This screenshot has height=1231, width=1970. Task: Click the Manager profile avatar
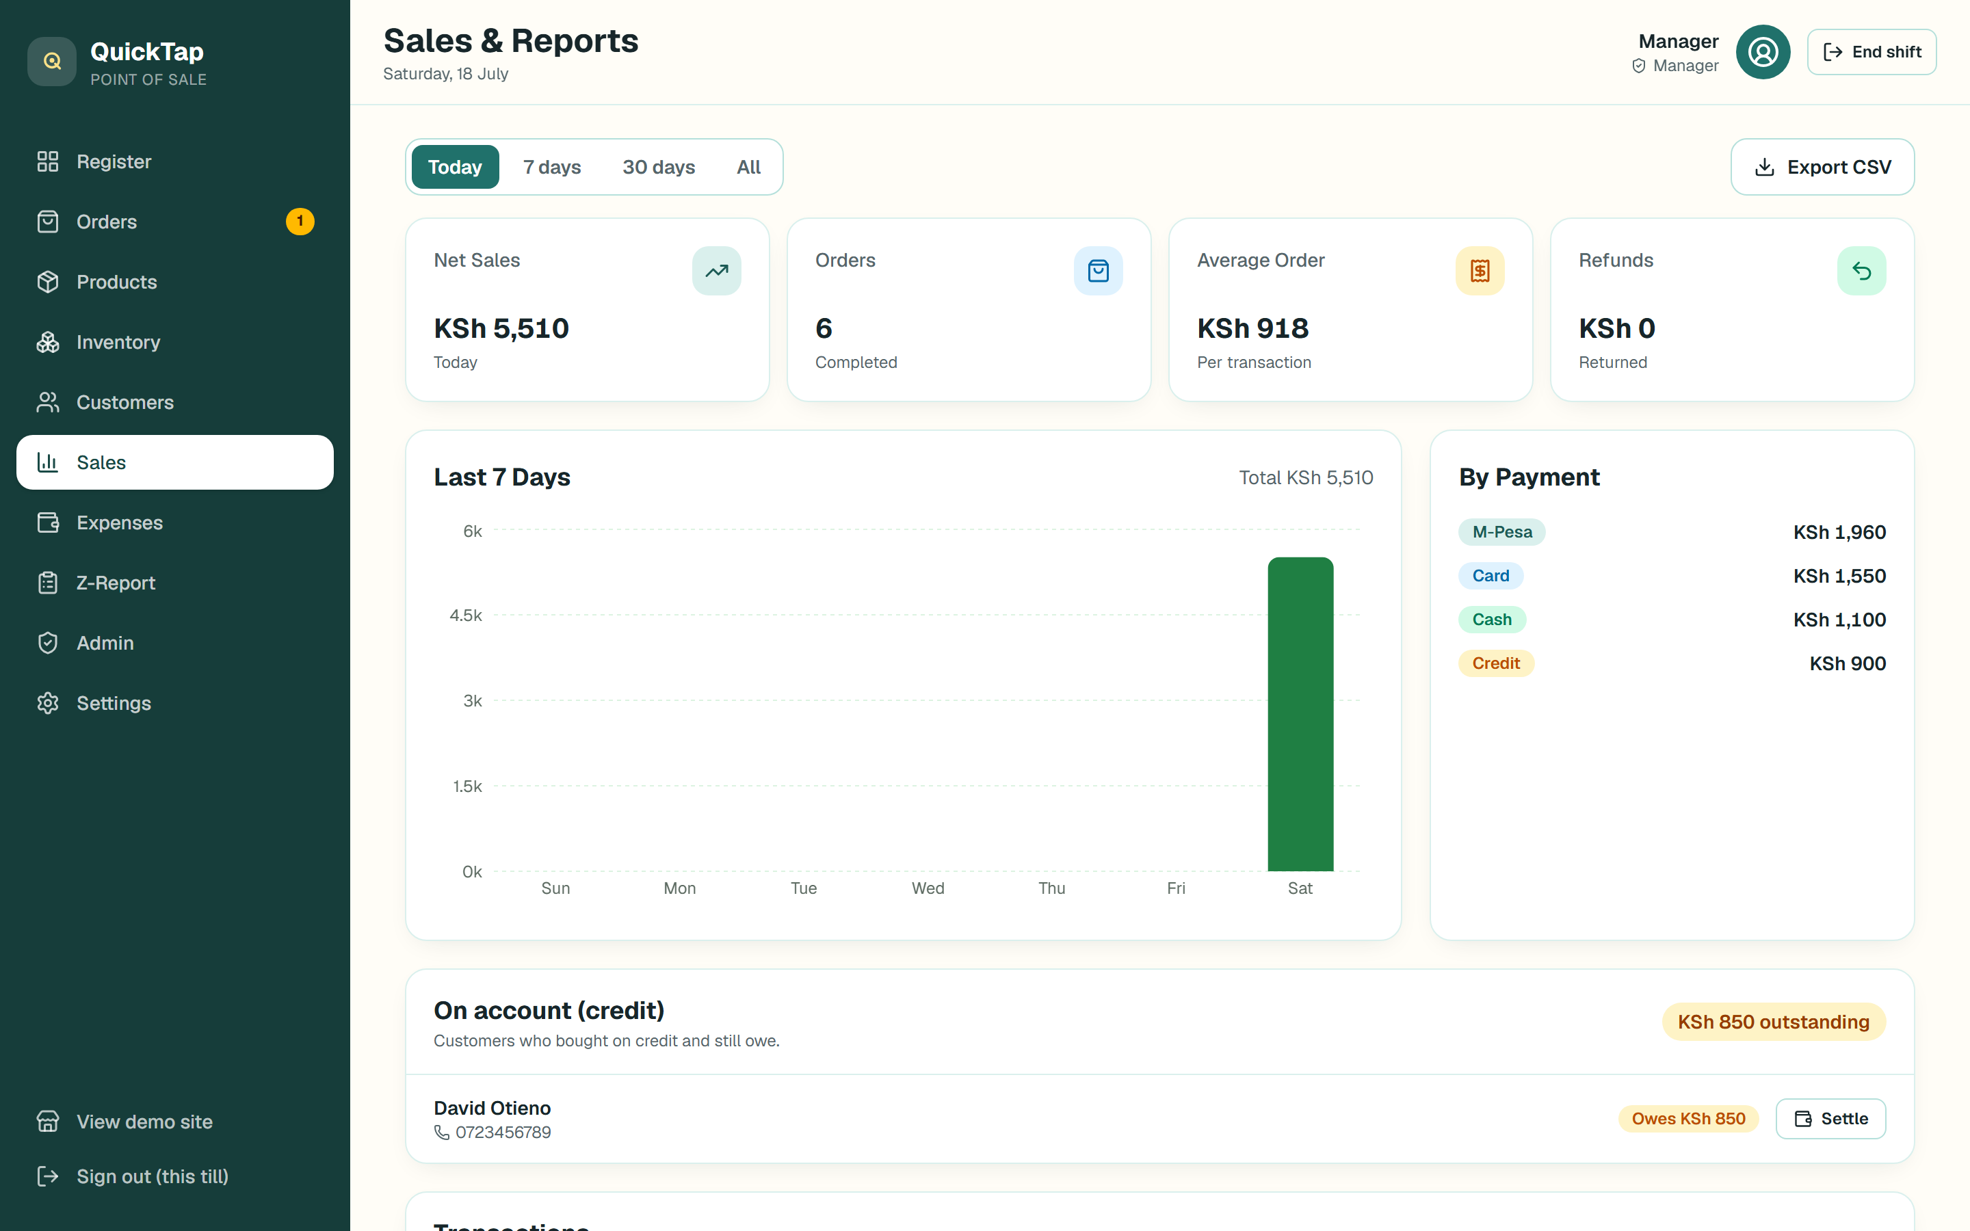1763,52
